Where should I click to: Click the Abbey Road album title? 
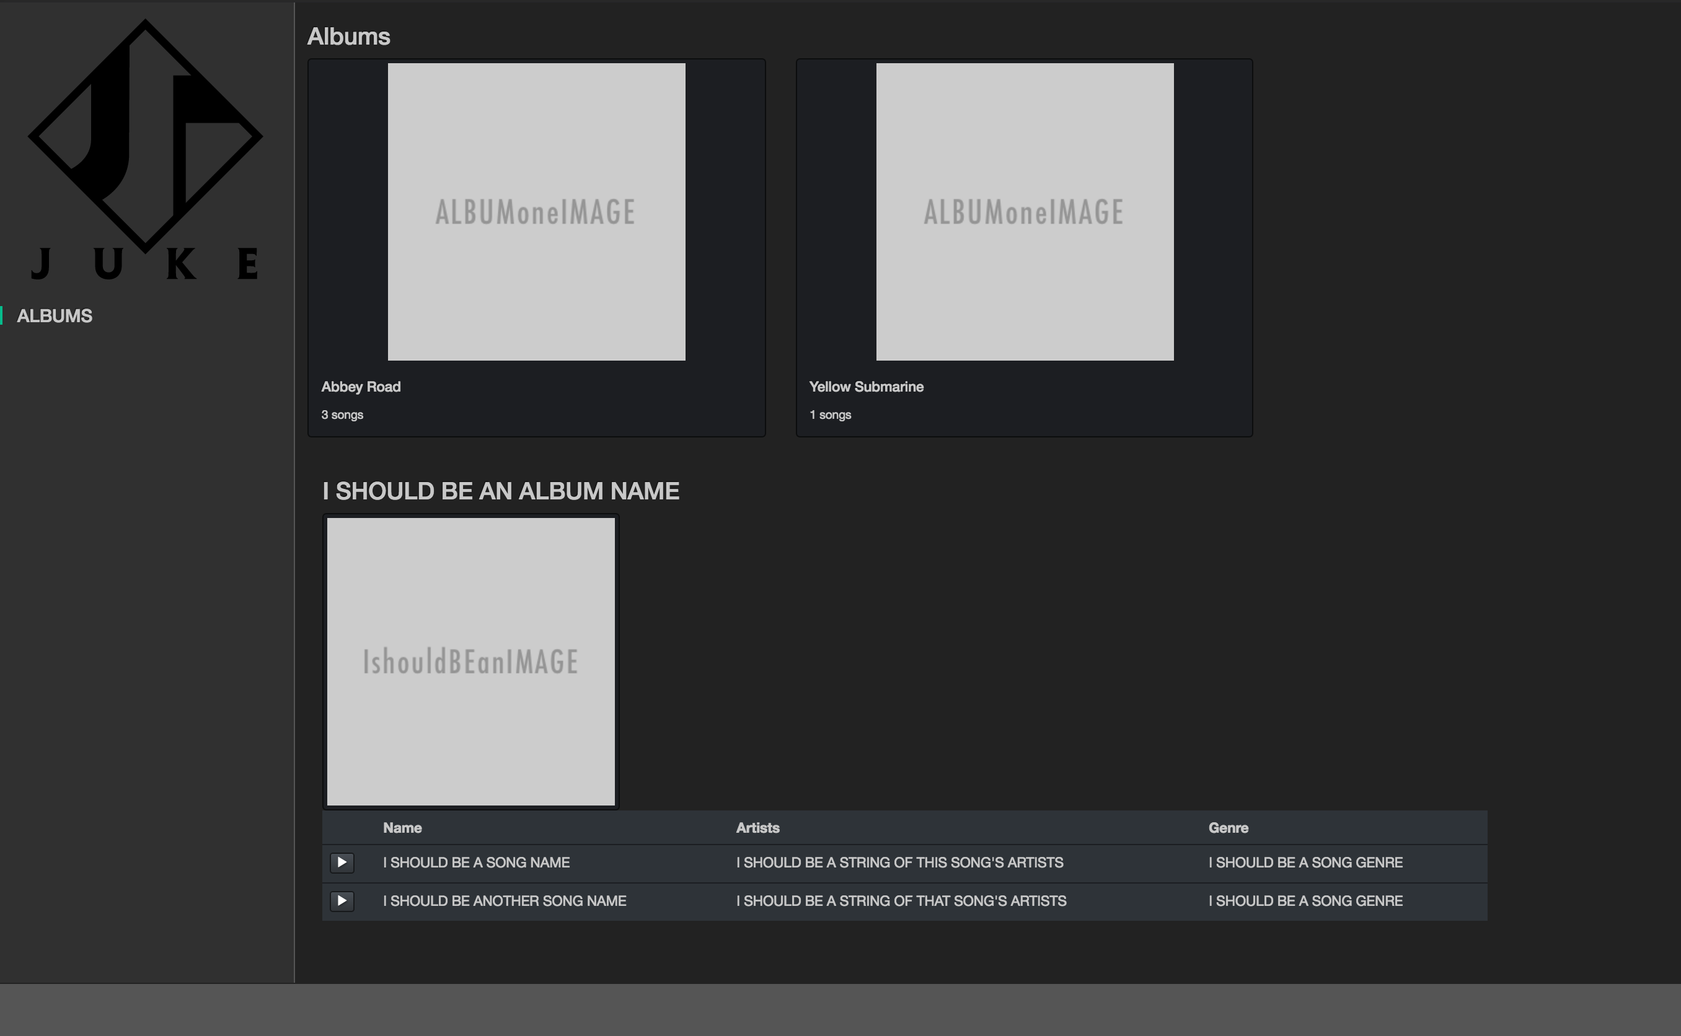click(x=361, y=387)
